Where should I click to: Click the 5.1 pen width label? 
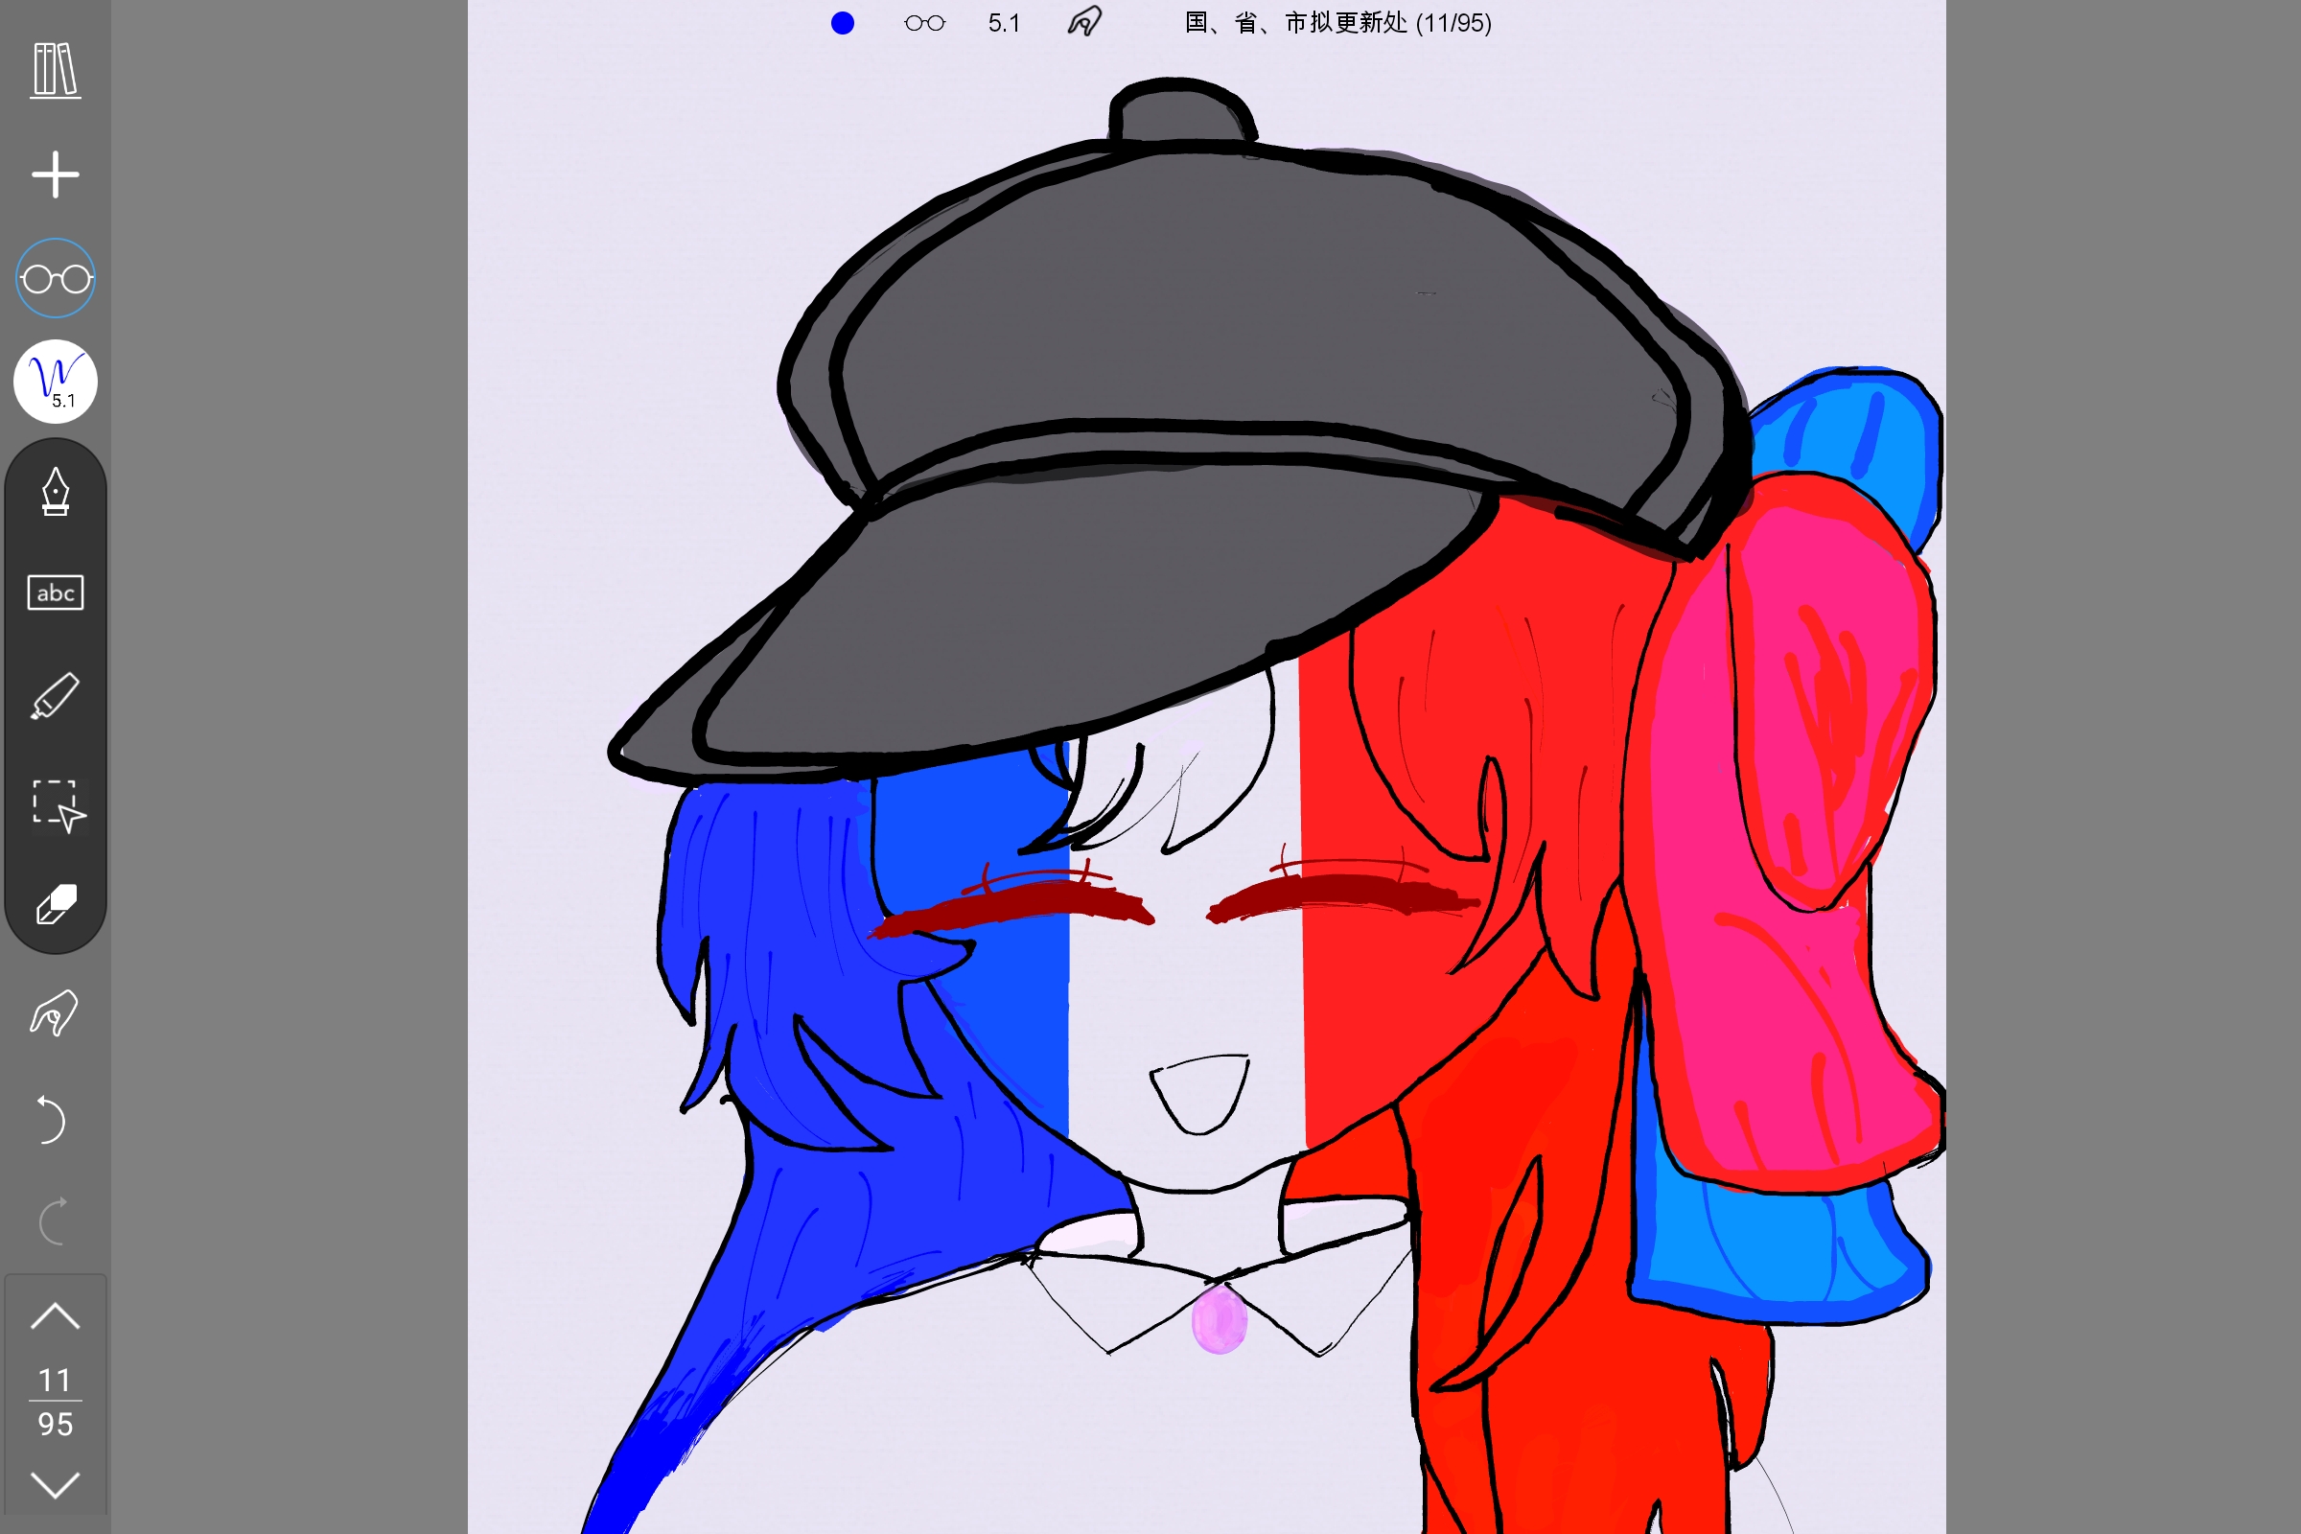click(1004, 22)
